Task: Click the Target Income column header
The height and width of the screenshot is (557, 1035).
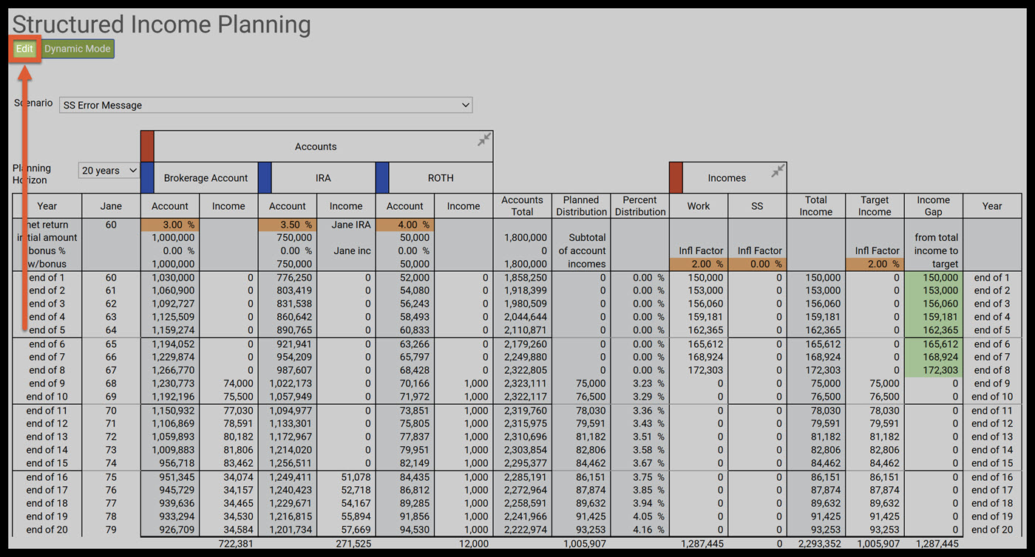Action: (x=875, y=206)
